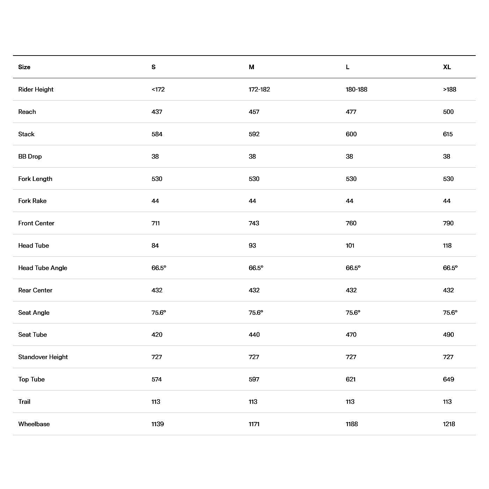Click the "Stack" row label
489x489 pixels.
27,134
